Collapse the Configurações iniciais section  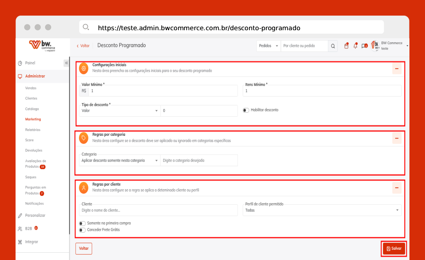coord(397,69)
